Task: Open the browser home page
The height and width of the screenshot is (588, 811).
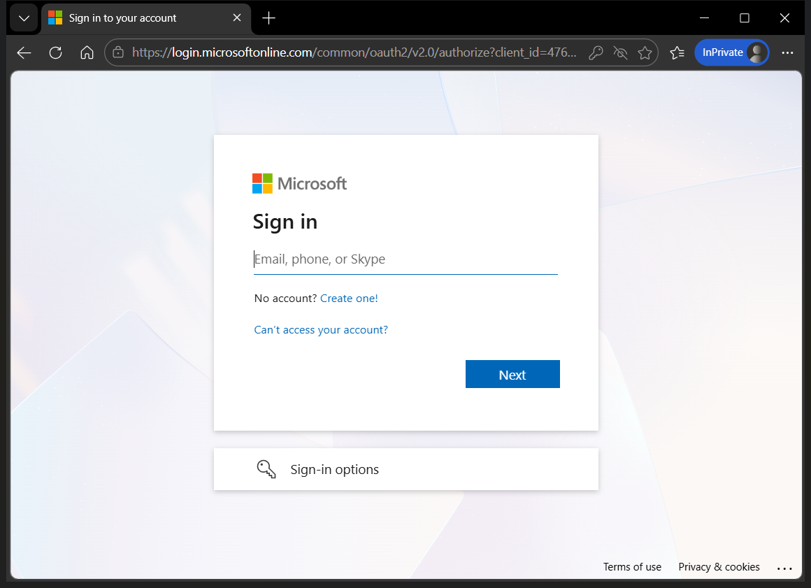Action: tap(87, 52)
